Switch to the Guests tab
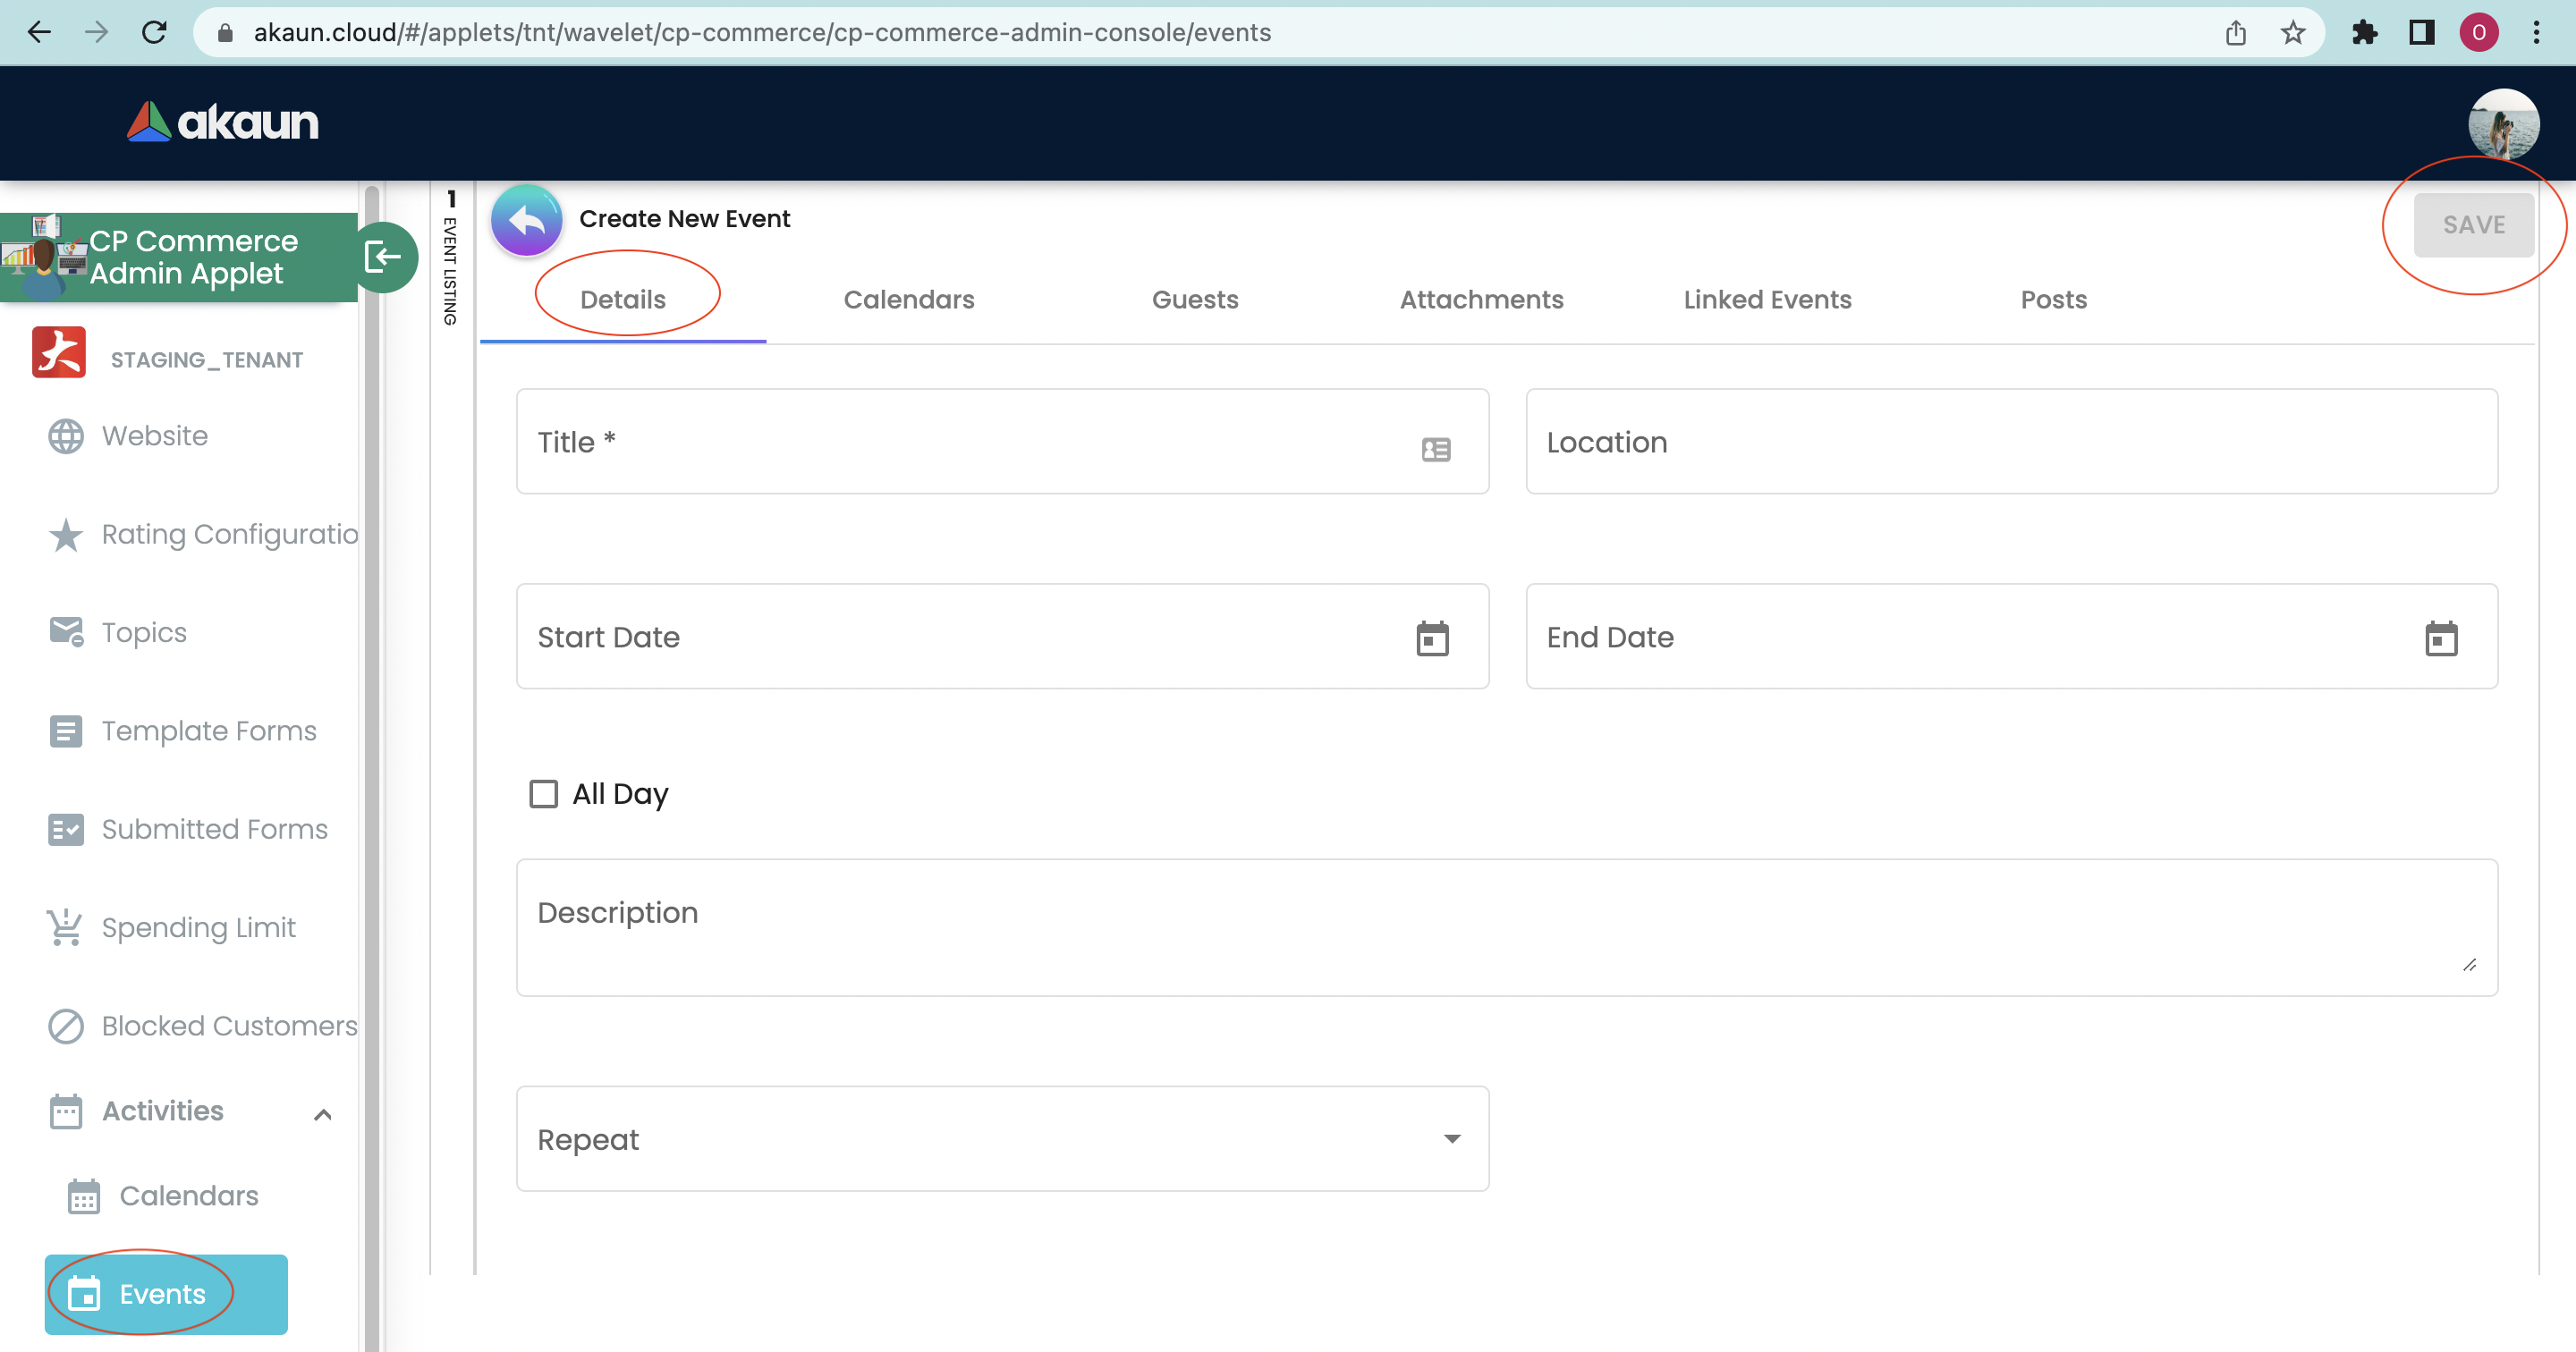 (x=1195, y=300)
